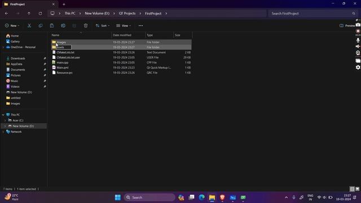Select the FirstProject tab
361x203 pixels.
[30, 4]
